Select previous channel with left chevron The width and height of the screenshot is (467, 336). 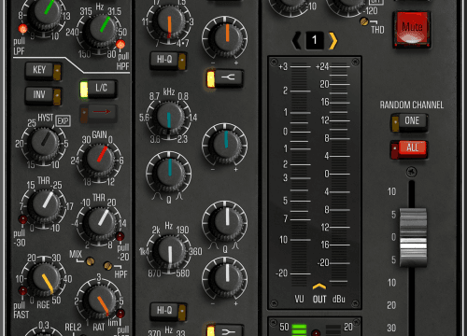tap(297, 40)
